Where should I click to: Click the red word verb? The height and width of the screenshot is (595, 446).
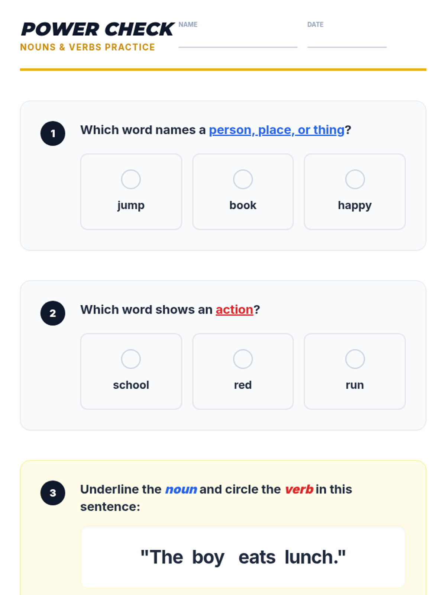click(299, 489)
